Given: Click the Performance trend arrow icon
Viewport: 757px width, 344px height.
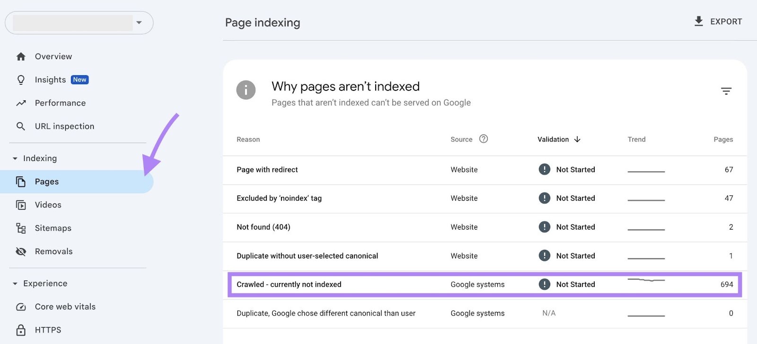Looking at the screenshot, I should (21, 103).
